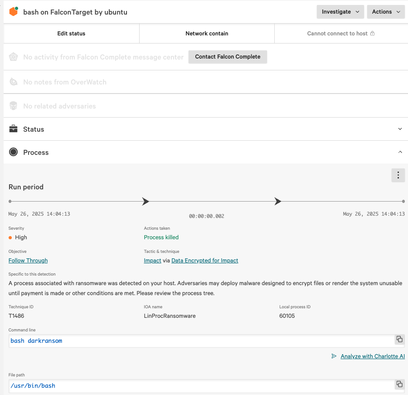The image size is (408, 395).
Task: Select Network contain option
Action: 207,34
